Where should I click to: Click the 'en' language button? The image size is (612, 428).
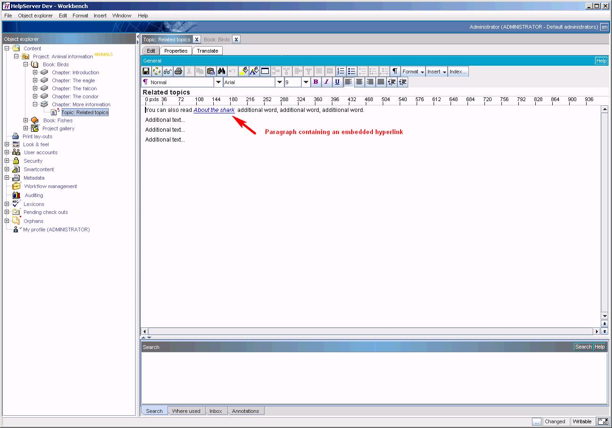(604, 27)
